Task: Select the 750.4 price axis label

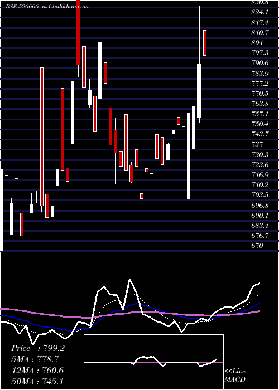Action: (x=260, y=124)
